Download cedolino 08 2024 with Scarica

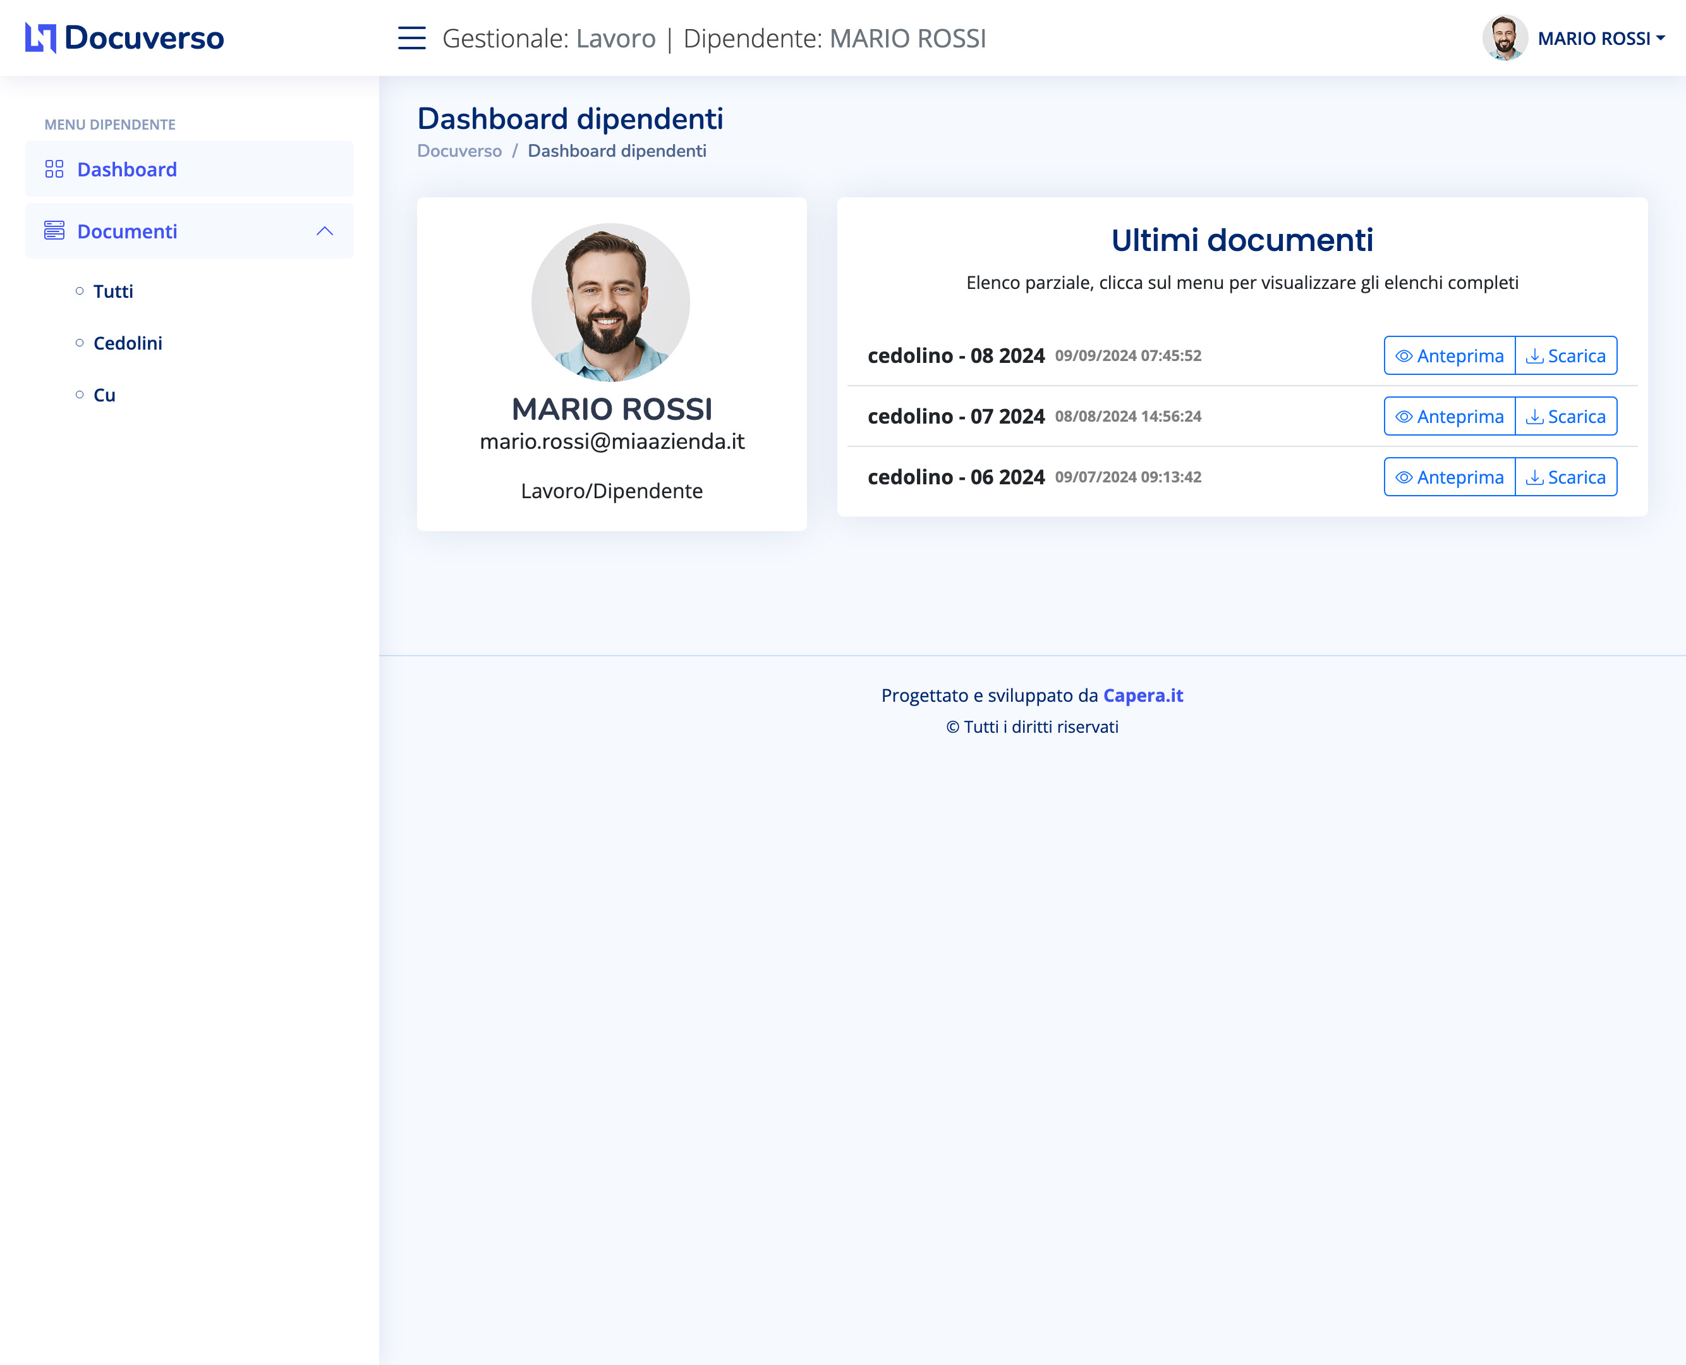point(1566,356)
